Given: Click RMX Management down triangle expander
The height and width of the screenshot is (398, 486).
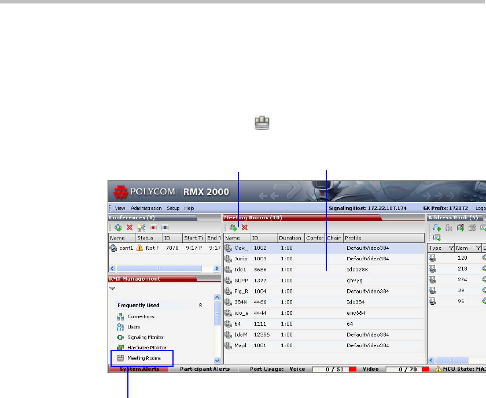Looking at the screenshot, I should [112, 288].
